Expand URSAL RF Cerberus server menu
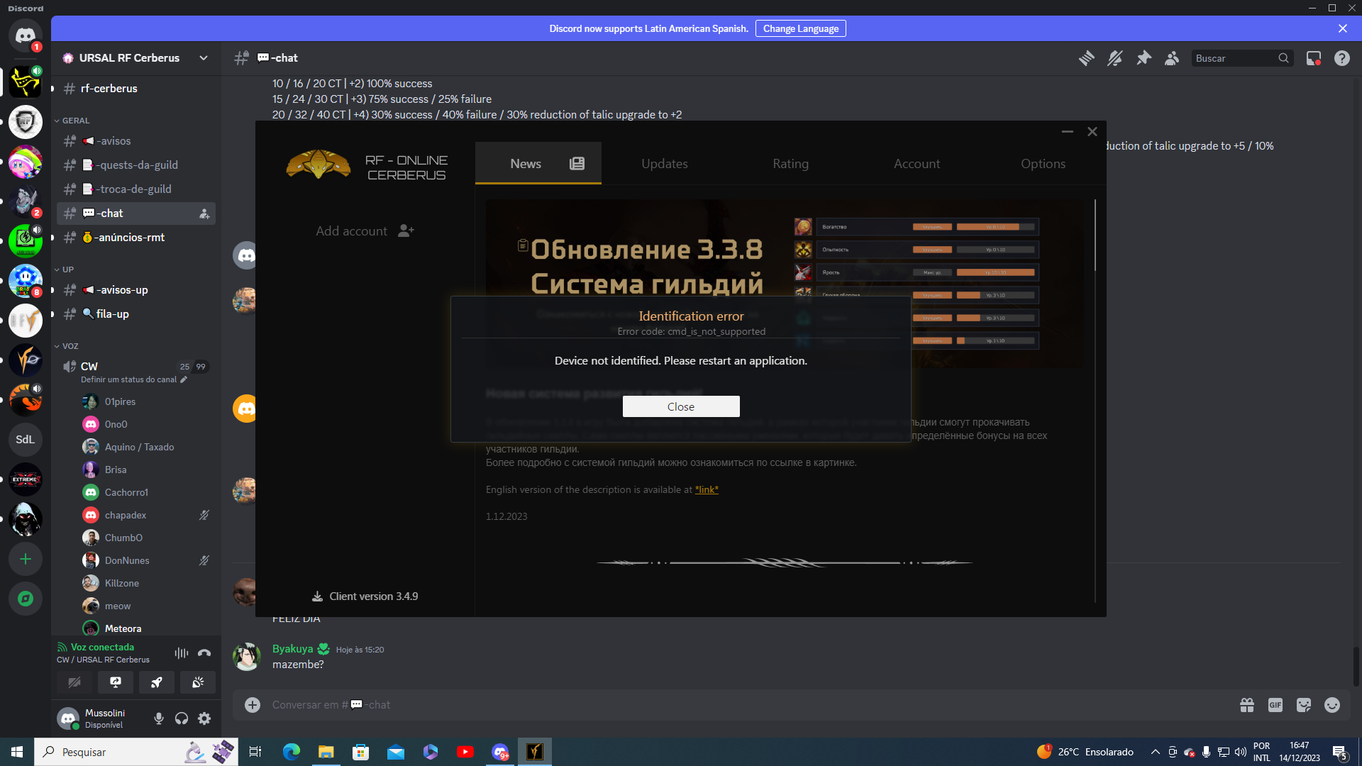Viewport: 1362px width, 766px height. (x=204, y=58)
